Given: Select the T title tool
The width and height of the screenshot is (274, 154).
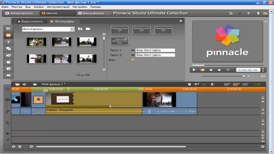Looking at the screenshot, I should (x=8, y=42).
